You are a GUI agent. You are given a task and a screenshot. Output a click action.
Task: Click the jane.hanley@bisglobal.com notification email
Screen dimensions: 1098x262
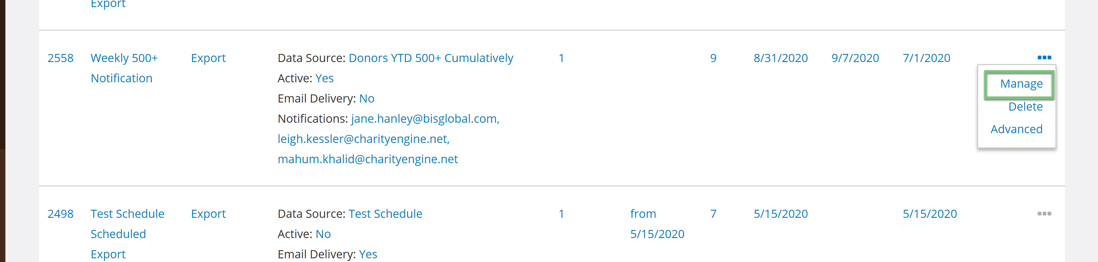click(425, 118)
